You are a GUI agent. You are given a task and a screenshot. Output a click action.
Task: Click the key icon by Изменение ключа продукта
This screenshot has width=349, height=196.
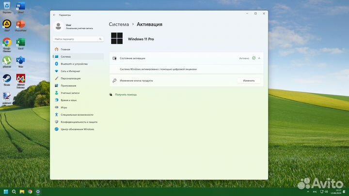click(x=114, y=80)
